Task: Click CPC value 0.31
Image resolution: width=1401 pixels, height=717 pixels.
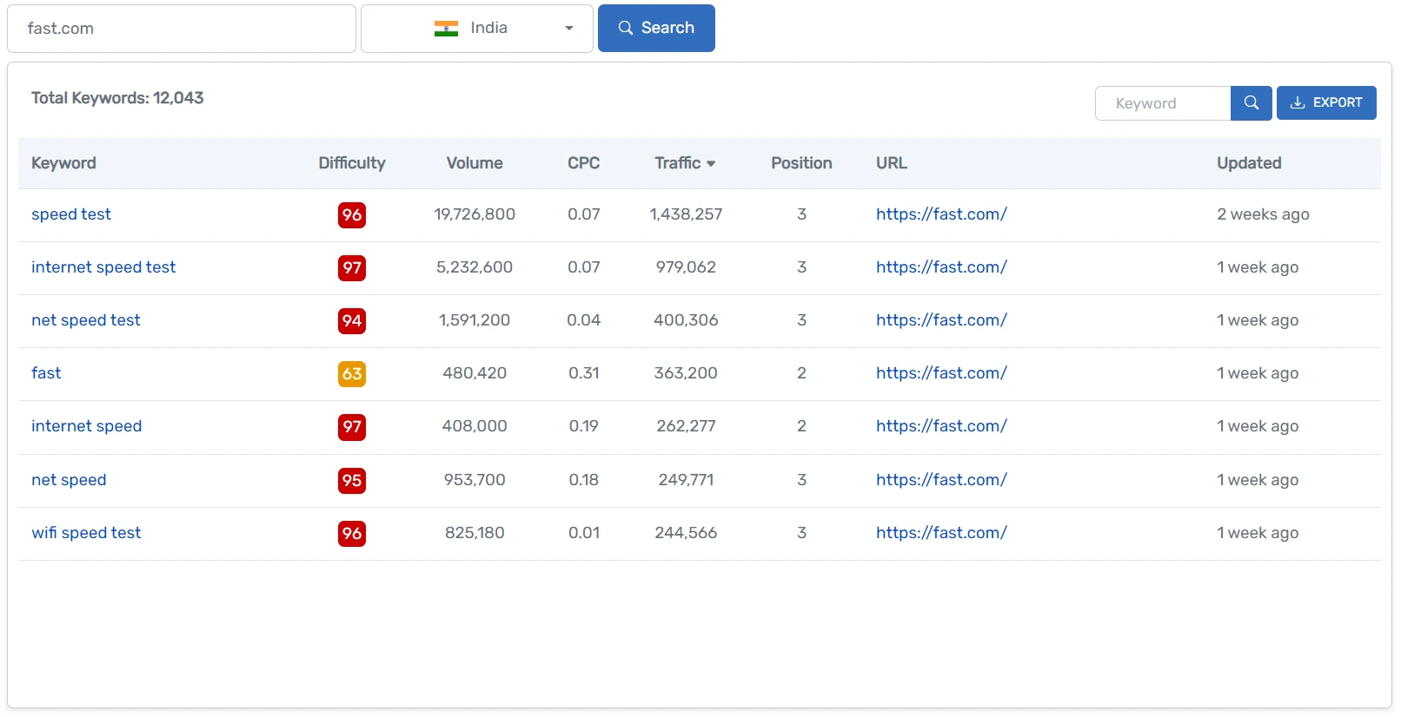Action: coord(584,373)
